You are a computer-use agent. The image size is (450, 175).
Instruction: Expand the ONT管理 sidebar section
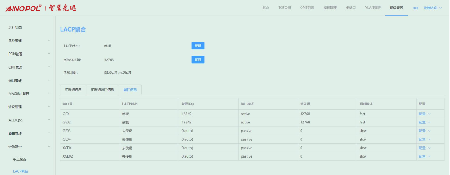click(28, 67)
